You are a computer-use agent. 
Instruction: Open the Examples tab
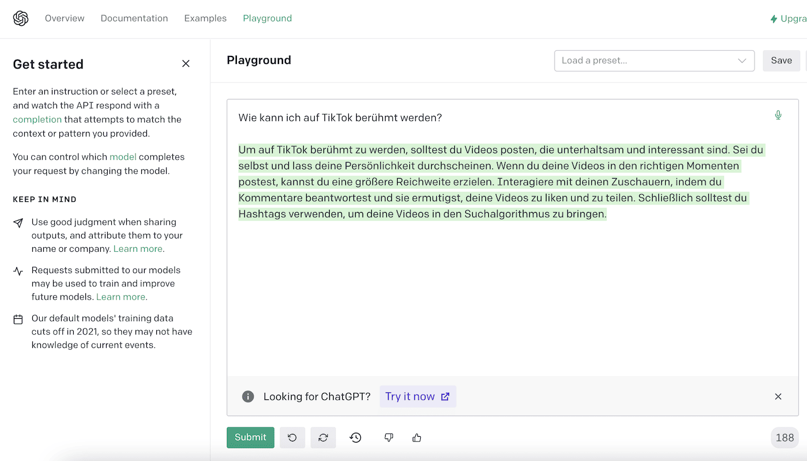205,18
